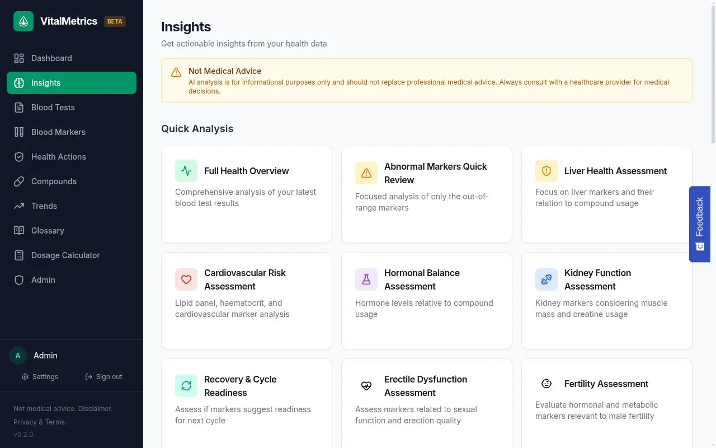Open Blood Tests in the sidebar
Viewport: 716px width, 448px height.
[x=53, y=108]
